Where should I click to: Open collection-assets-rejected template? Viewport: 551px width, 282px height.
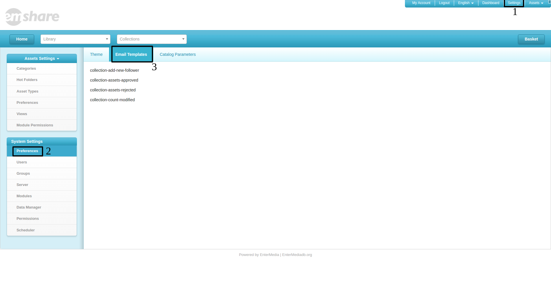[x=113, y=90]
